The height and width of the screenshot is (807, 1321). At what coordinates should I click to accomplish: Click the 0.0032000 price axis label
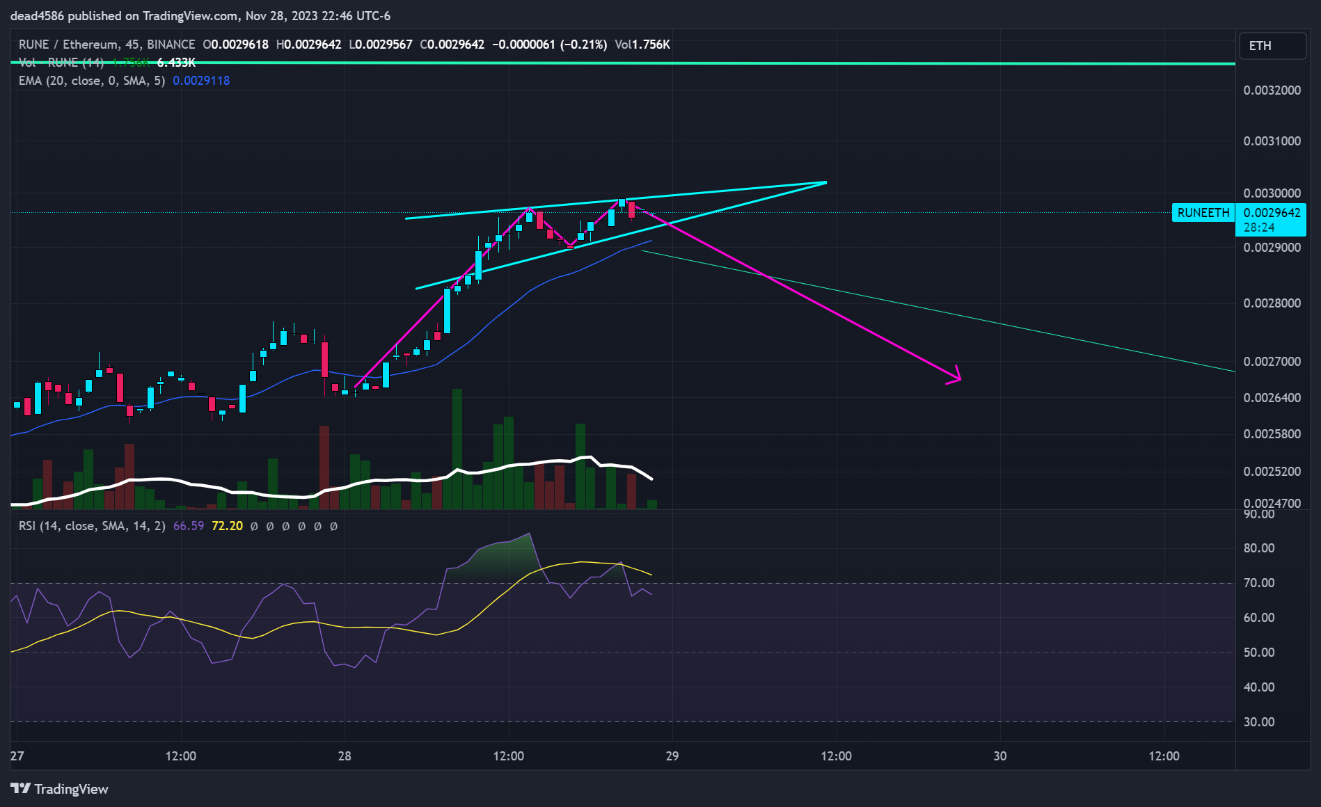click(1272, 90)
